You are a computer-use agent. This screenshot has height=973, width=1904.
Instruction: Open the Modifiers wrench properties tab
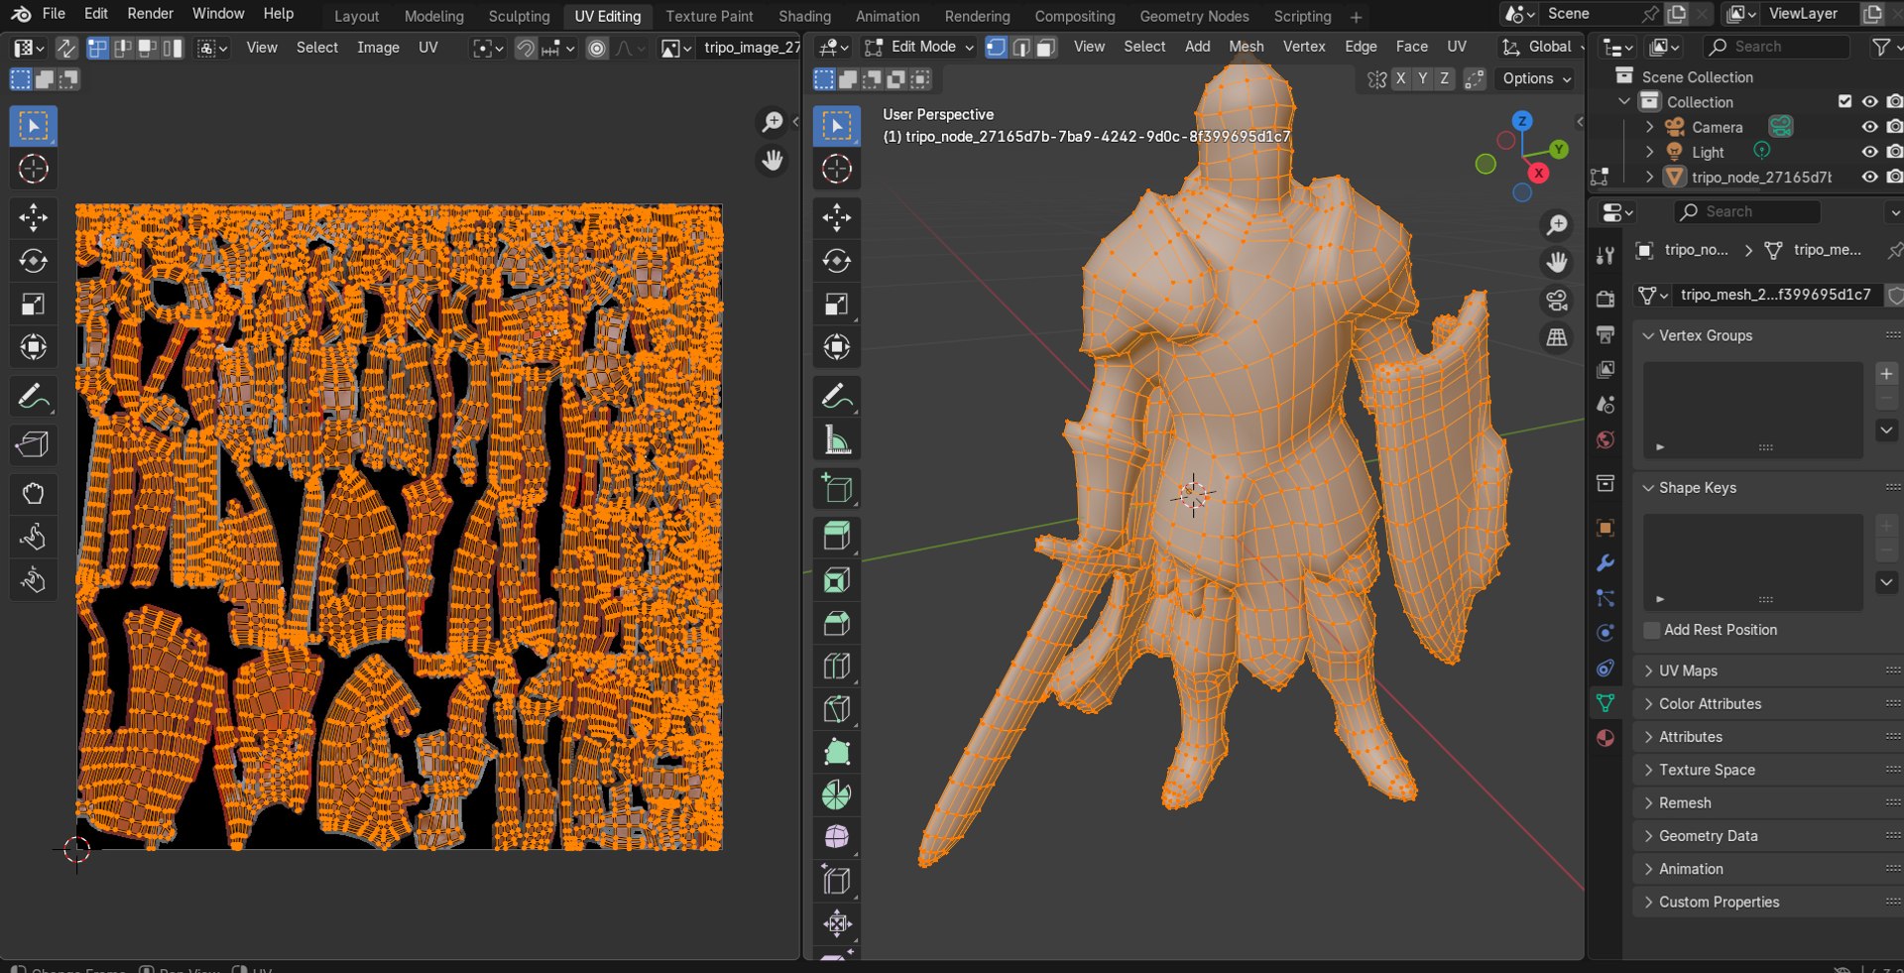(1606, 562)
